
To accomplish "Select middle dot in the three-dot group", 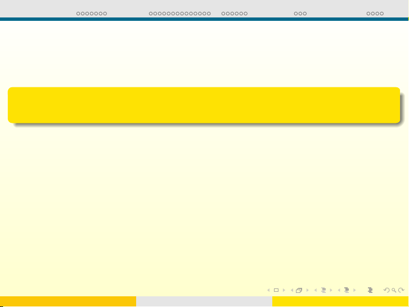I will pos(300,13).
